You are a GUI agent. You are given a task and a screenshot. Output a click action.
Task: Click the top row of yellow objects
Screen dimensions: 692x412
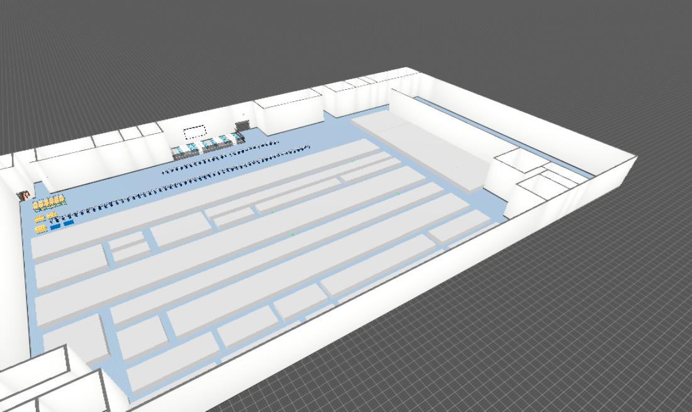[49, 202]
